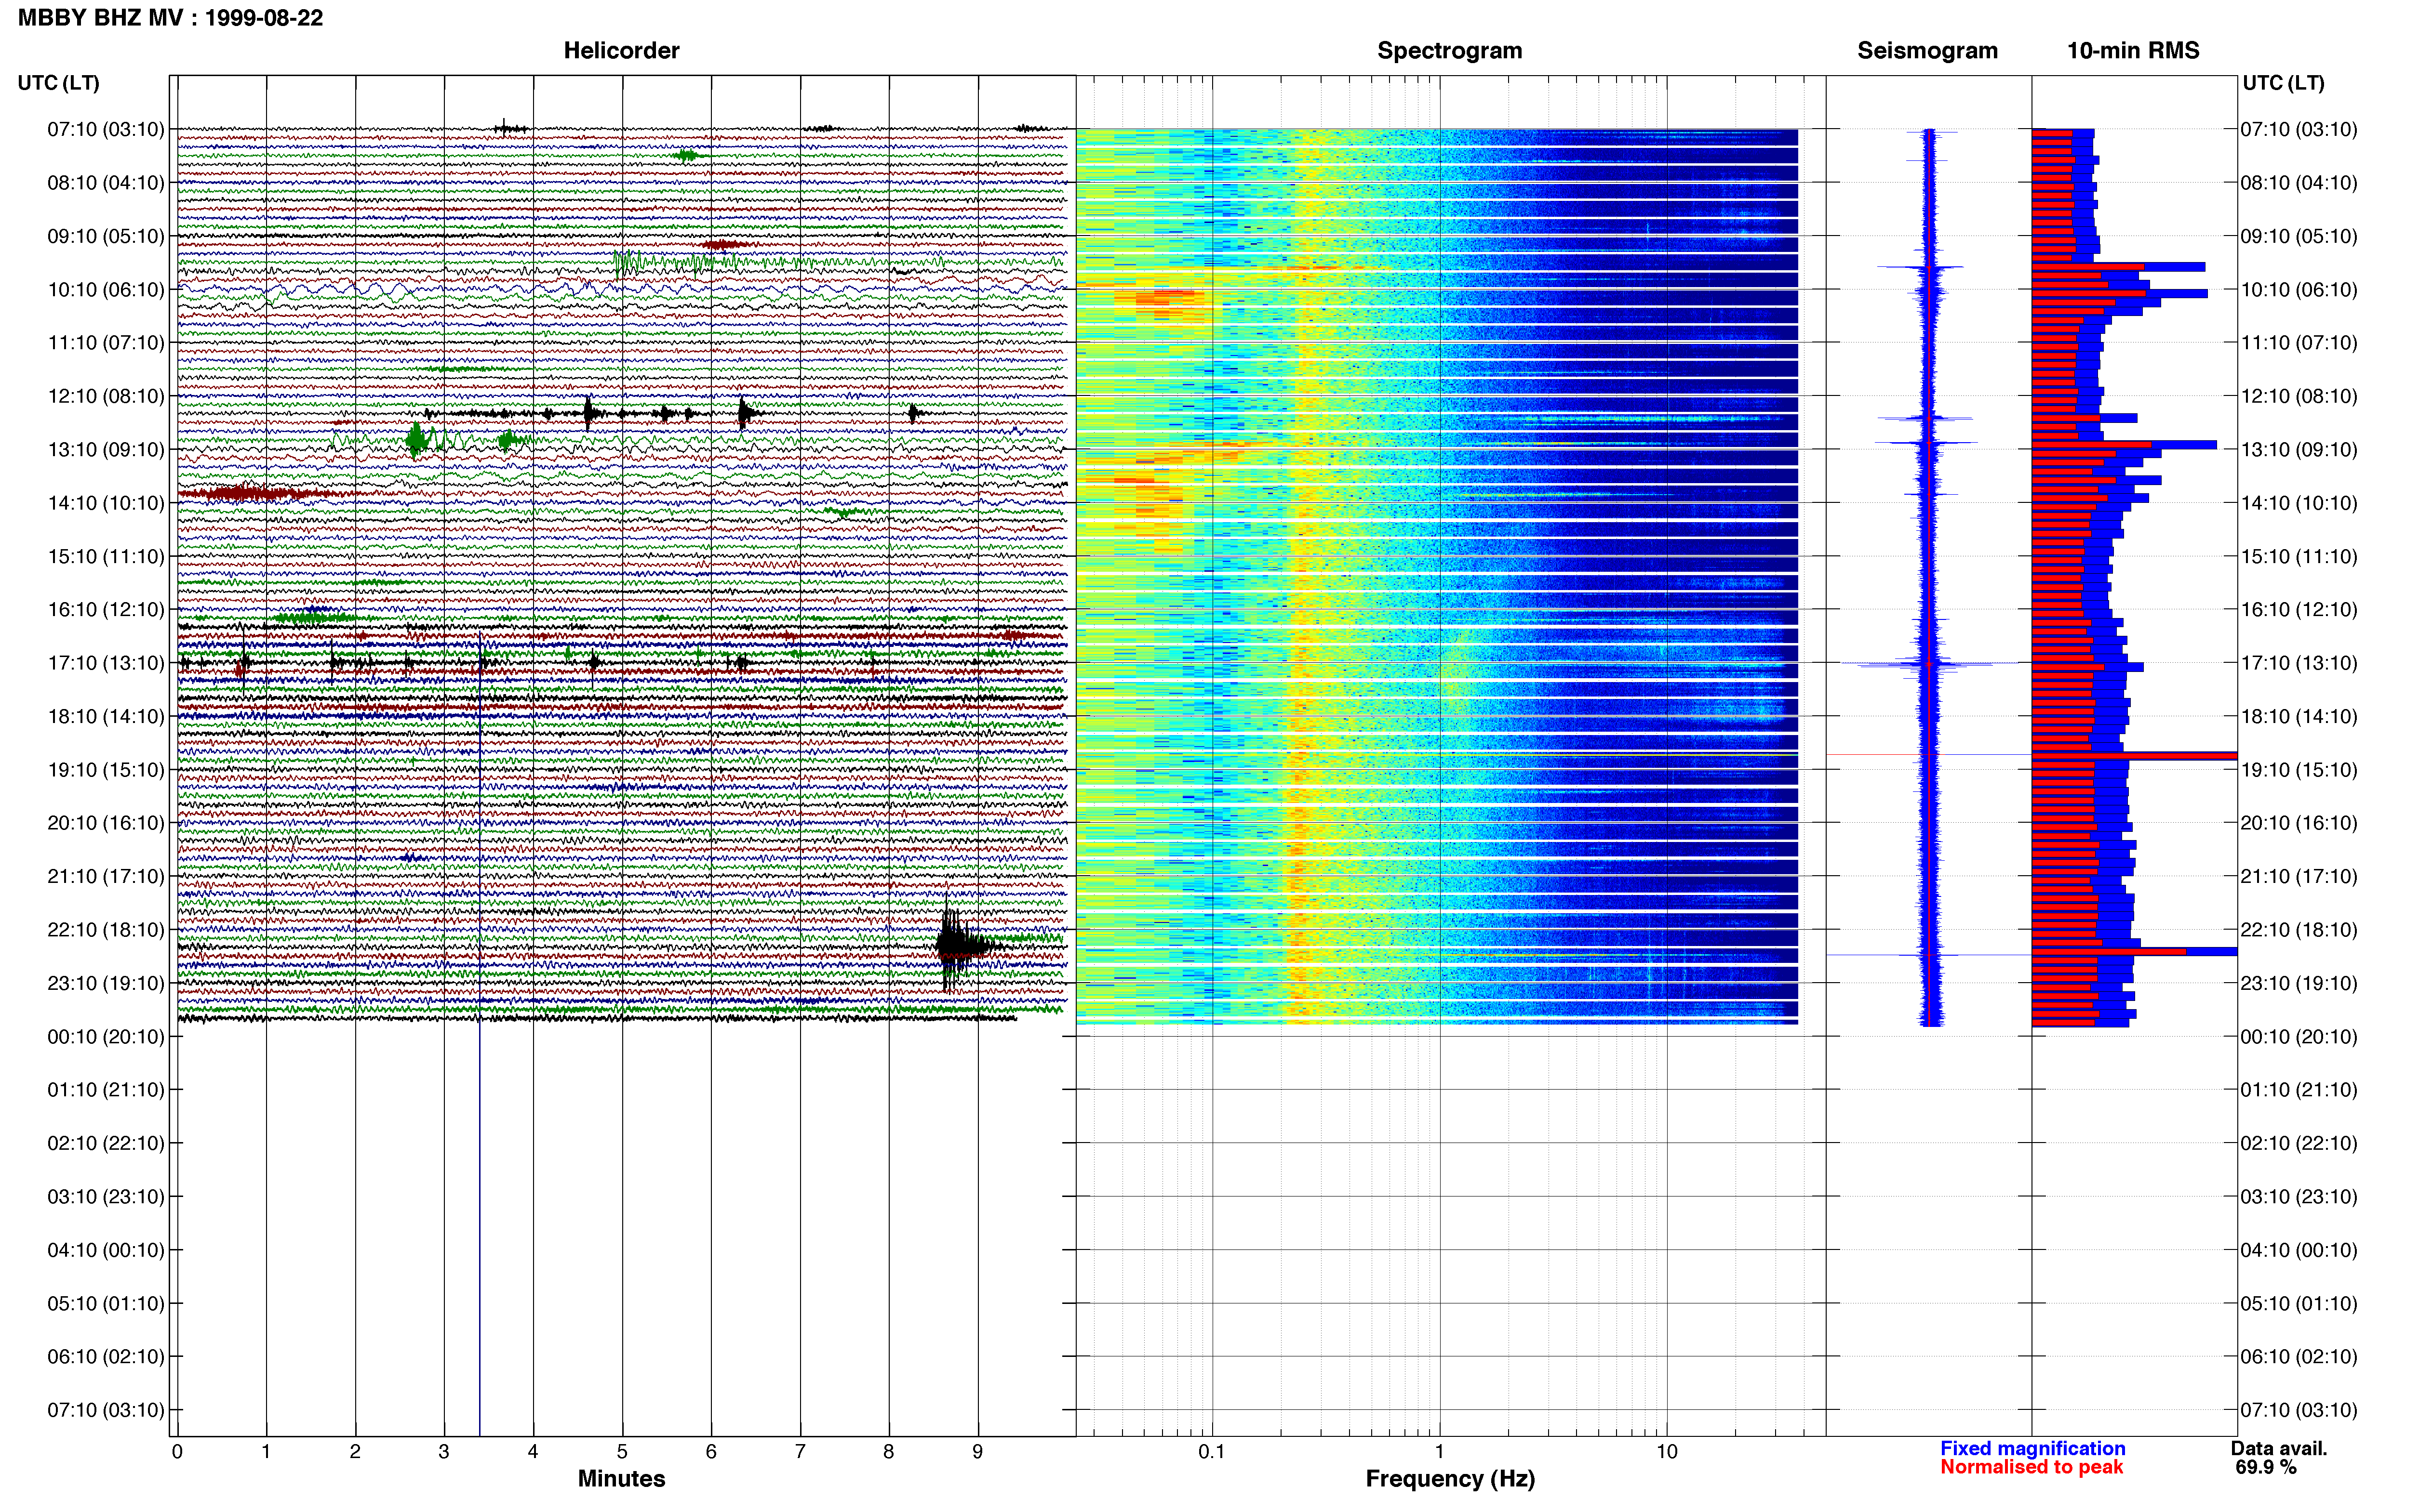
Task: Click the left time label '20:10 (16:10)'
Action: tap(106, 823)
